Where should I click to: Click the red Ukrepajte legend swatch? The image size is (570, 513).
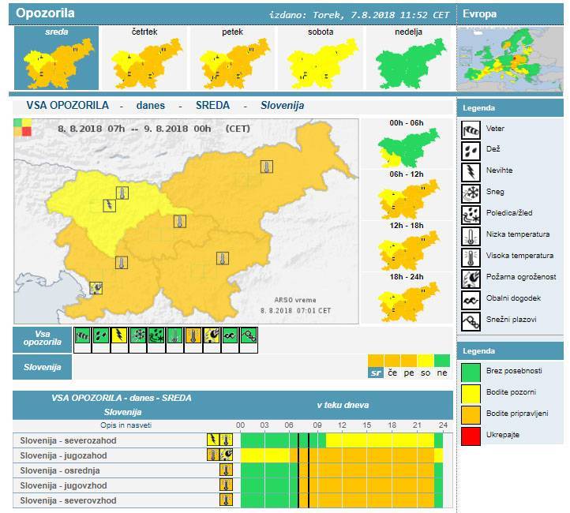pos(473,434)
